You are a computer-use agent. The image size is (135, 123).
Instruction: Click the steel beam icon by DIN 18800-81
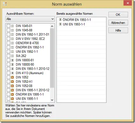coord(12,60)
